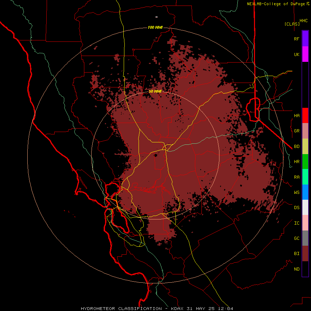Click the UK magenta legend swatch

tap(305, 54)
